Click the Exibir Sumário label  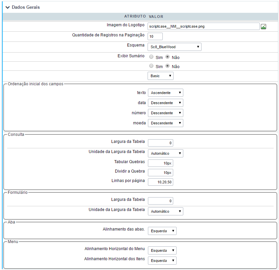click(x=131, y=56)
